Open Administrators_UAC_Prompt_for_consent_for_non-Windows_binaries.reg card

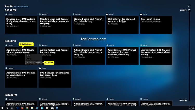pyautogui.click(x=122, y=56)
